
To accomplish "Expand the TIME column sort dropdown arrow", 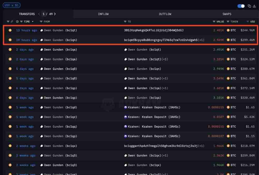I will click(x=33, y=22).
